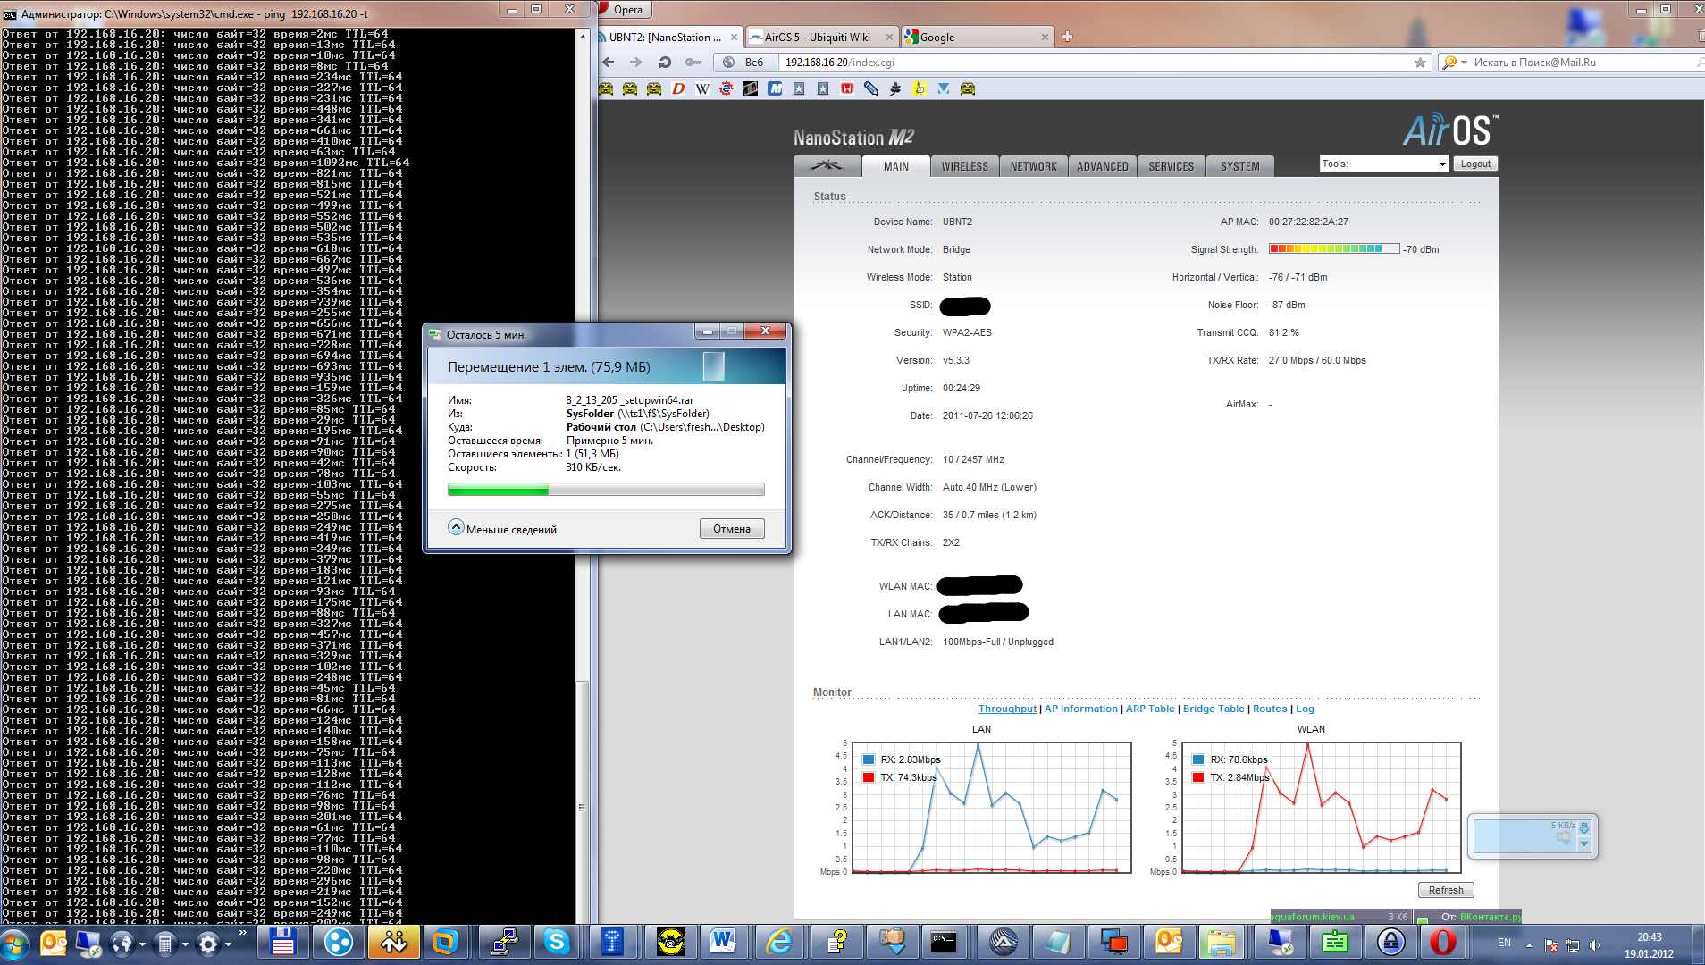Click the Refresh button below graphs

click(x=1445, y=890)
